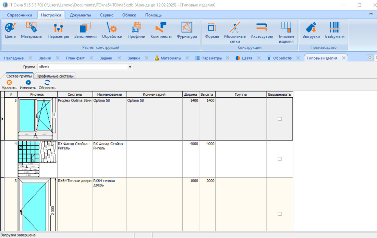Switch to the Накладные document tab
The height and width of the screenshot is (238, 377).
(14, 58)
